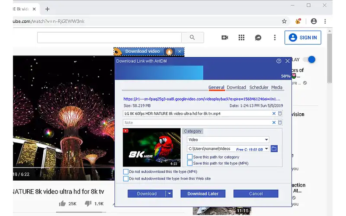Check Do not autodownload this file type (MP4)
Image resolution: width=346 pixels, height=216 pixels.
[x=126, y=172]
